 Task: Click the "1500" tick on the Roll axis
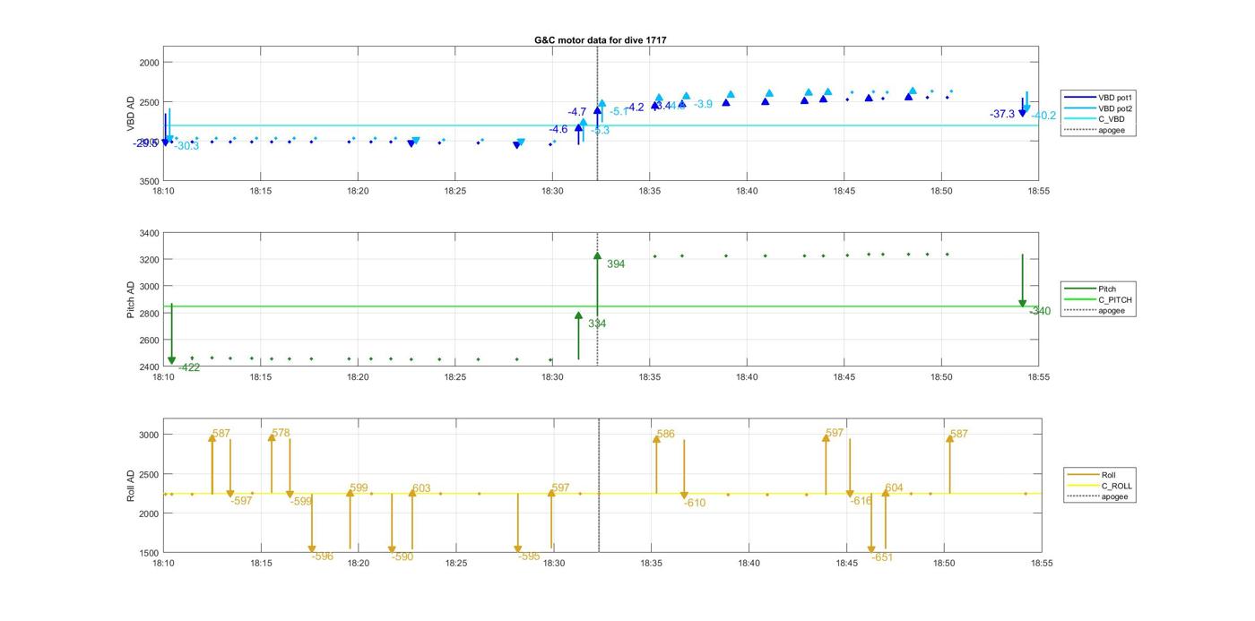[x=148, y=553]
